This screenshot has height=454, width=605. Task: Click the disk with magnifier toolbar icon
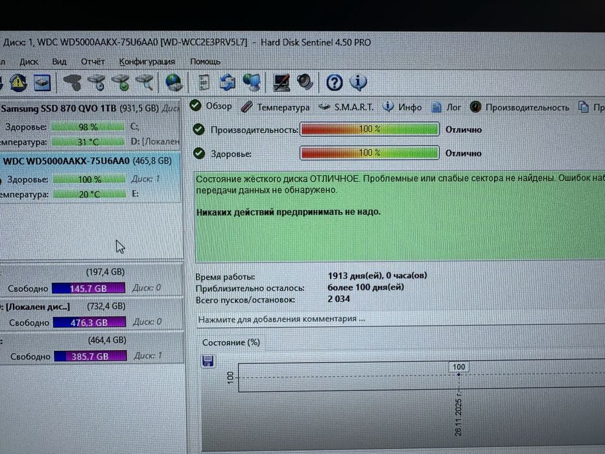(145, 82)
